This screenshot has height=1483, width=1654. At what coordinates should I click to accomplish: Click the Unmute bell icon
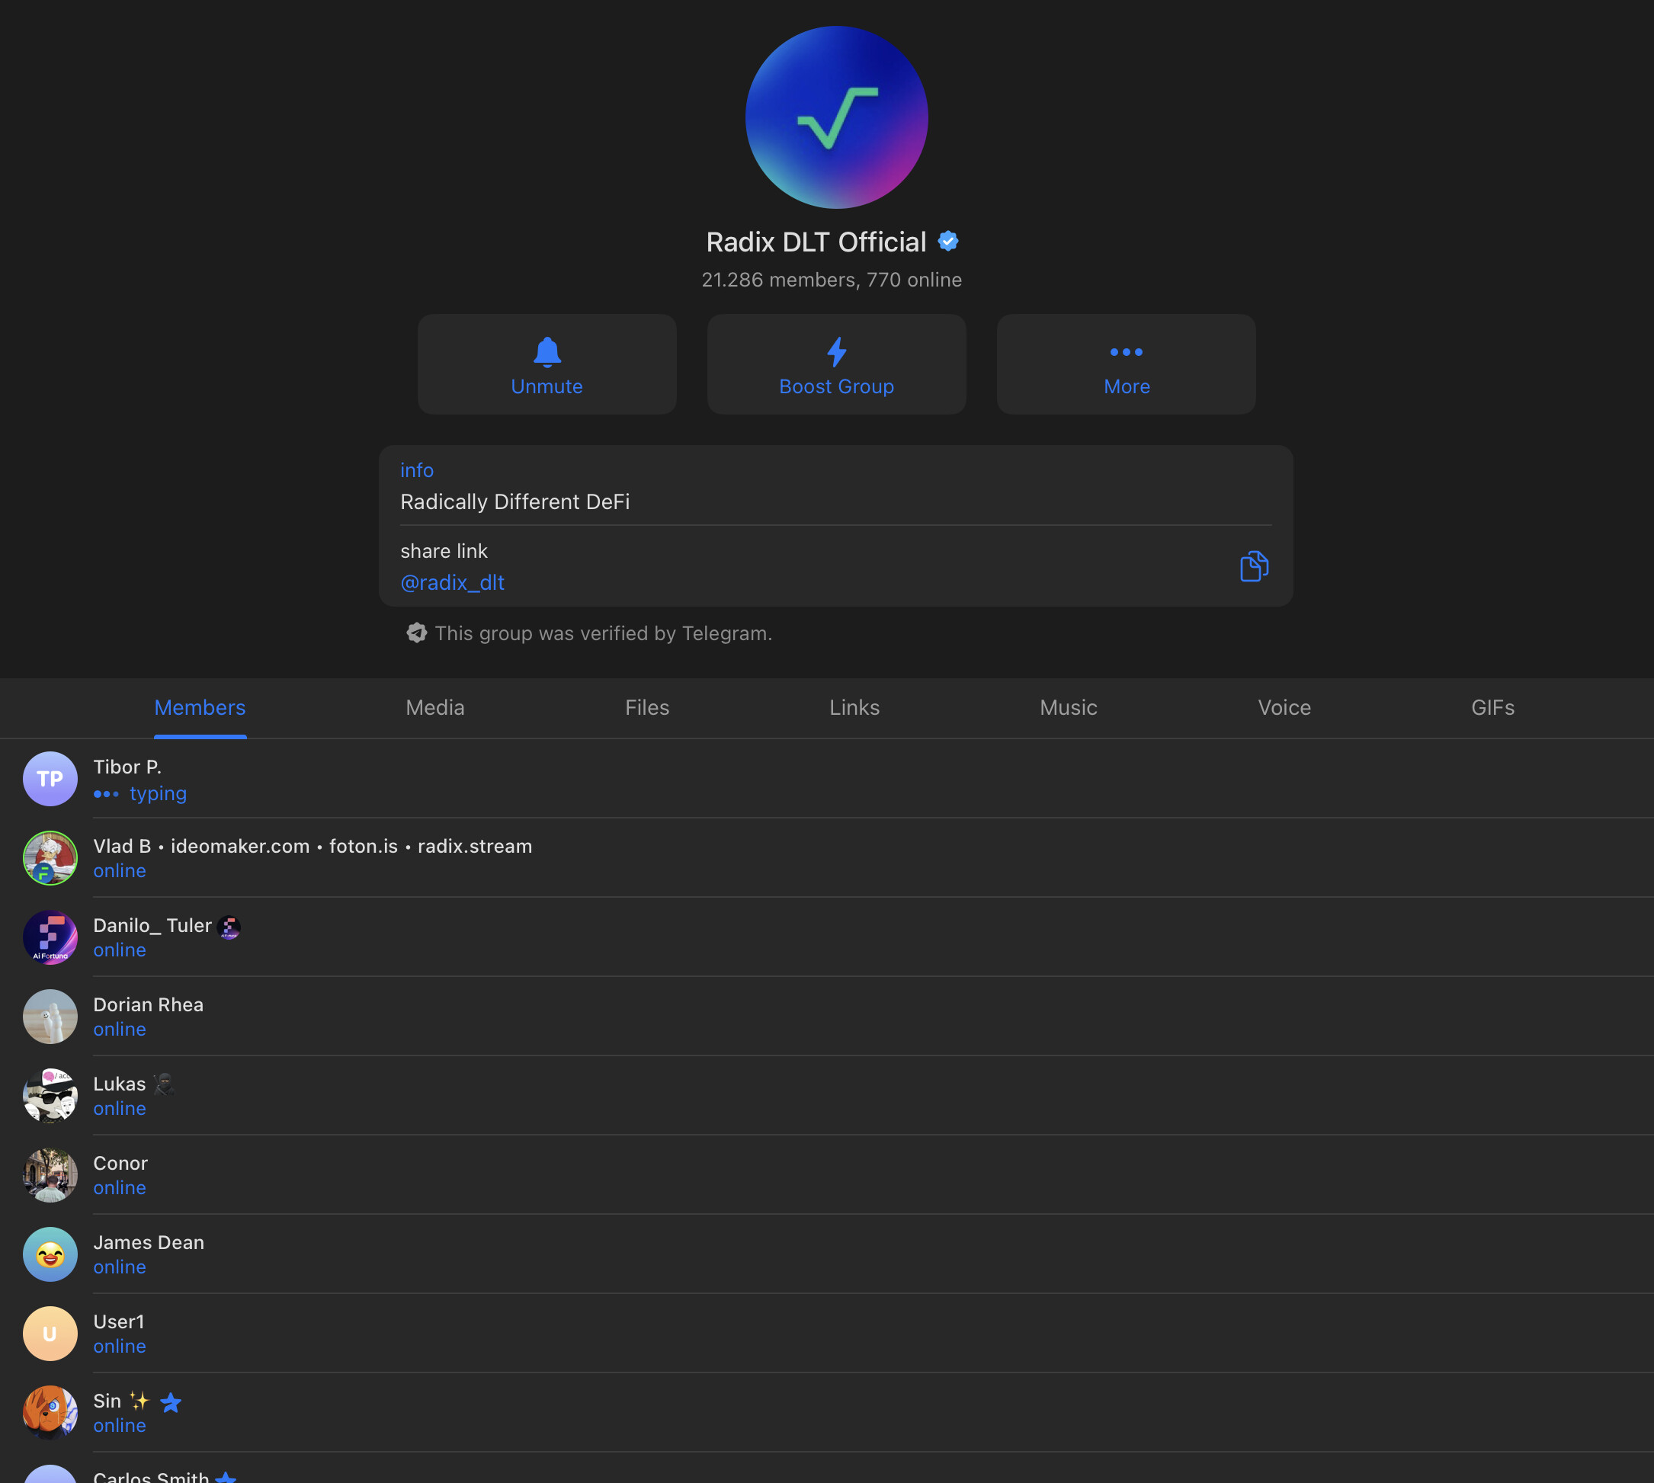pyautogui.click(x=547, y=353)
